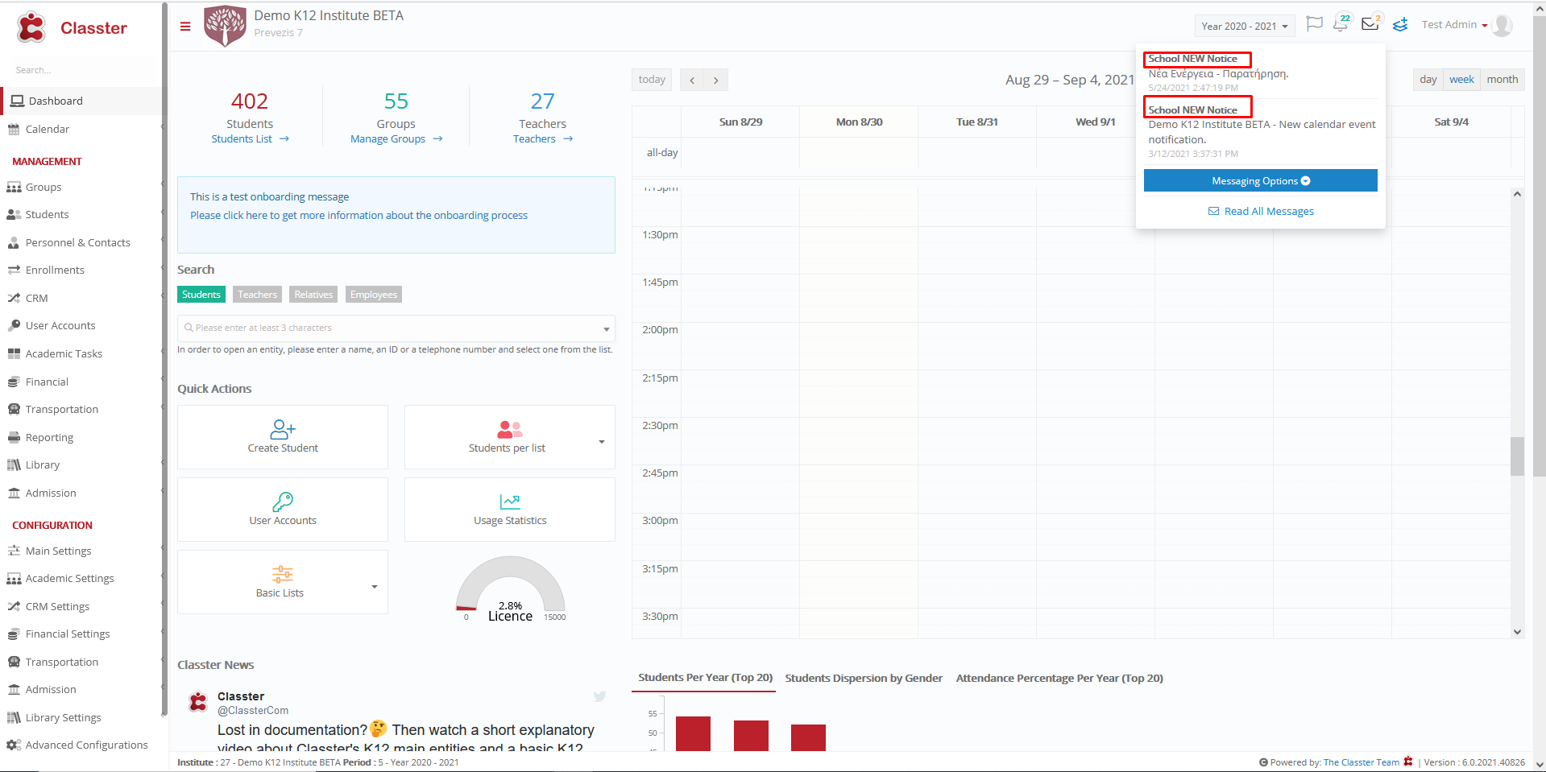Click the Twitter bird icon in news
Viewport: 1546px width, 772px height.
[600, 696]
